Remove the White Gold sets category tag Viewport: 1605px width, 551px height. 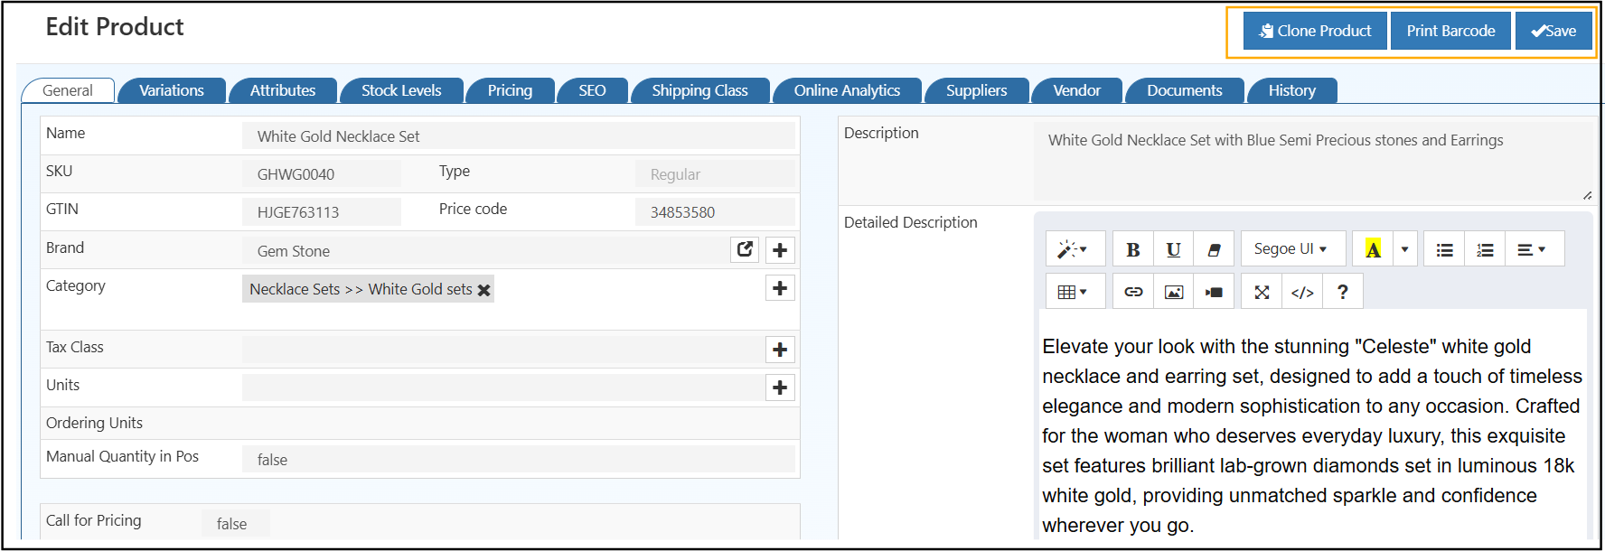(x=484, y=290)
